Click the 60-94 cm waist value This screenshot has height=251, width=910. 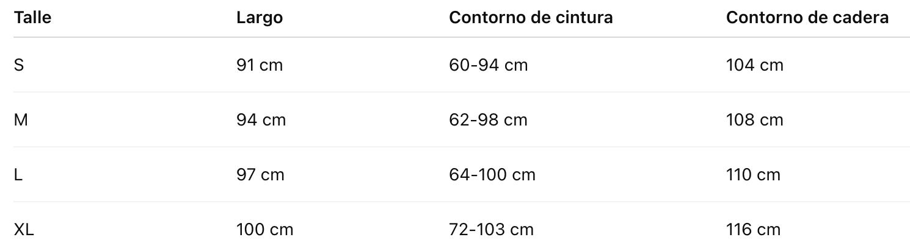click(489, 65)
